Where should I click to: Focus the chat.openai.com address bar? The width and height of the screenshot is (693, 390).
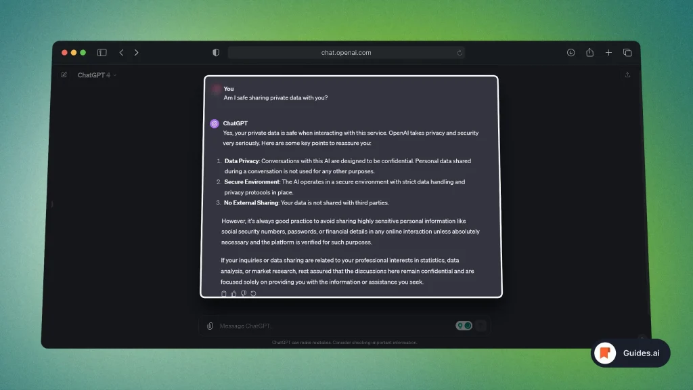[346, 53]
